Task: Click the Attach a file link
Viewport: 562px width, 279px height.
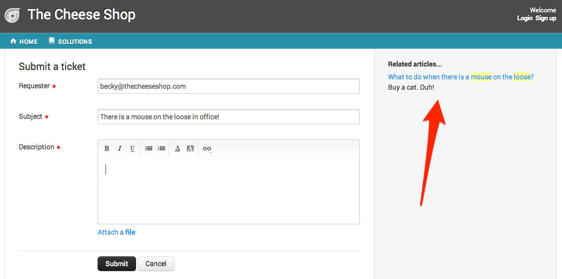Action: pos(116,232)
